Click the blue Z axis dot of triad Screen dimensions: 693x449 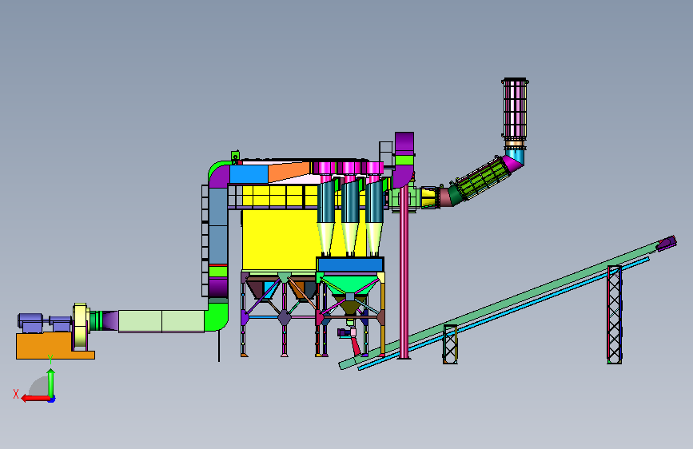[52, 399]
